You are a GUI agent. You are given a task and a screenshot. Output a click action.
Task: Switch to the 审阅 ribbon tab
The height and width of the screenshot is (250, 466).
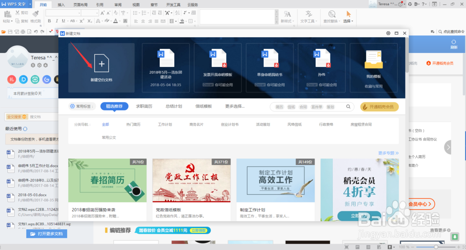click(x=118, y=5)
